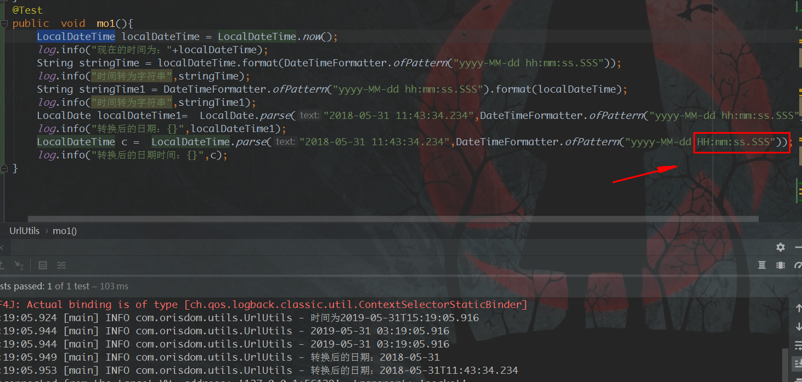
Task: Select the 'Track Running Test' toolbar icon
Action: pos(19,265)
